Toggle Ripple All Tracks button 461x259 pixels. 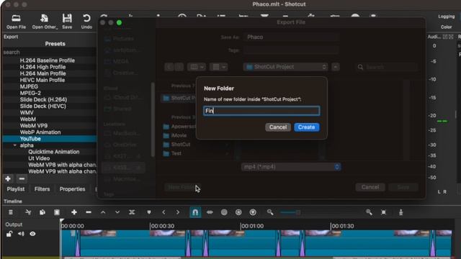click(238, 212)
